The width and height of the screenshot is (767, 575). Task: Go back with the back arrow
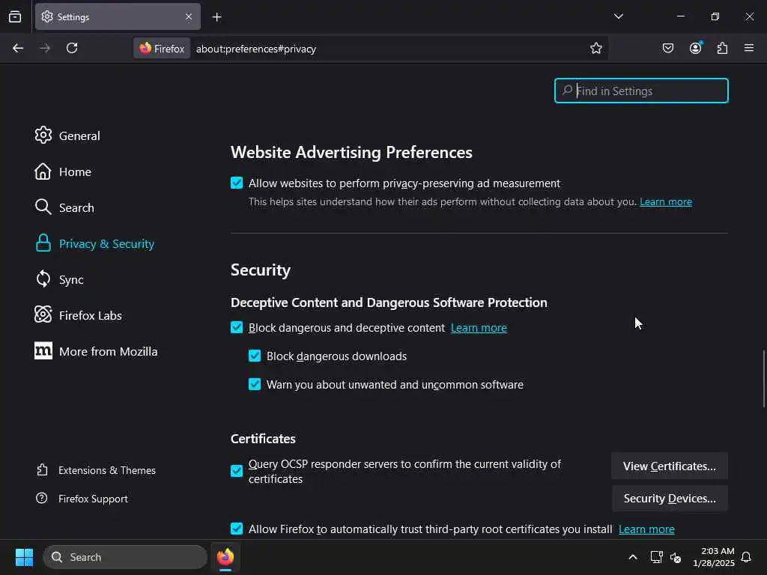pyautogui.click(x=18, y=49)
